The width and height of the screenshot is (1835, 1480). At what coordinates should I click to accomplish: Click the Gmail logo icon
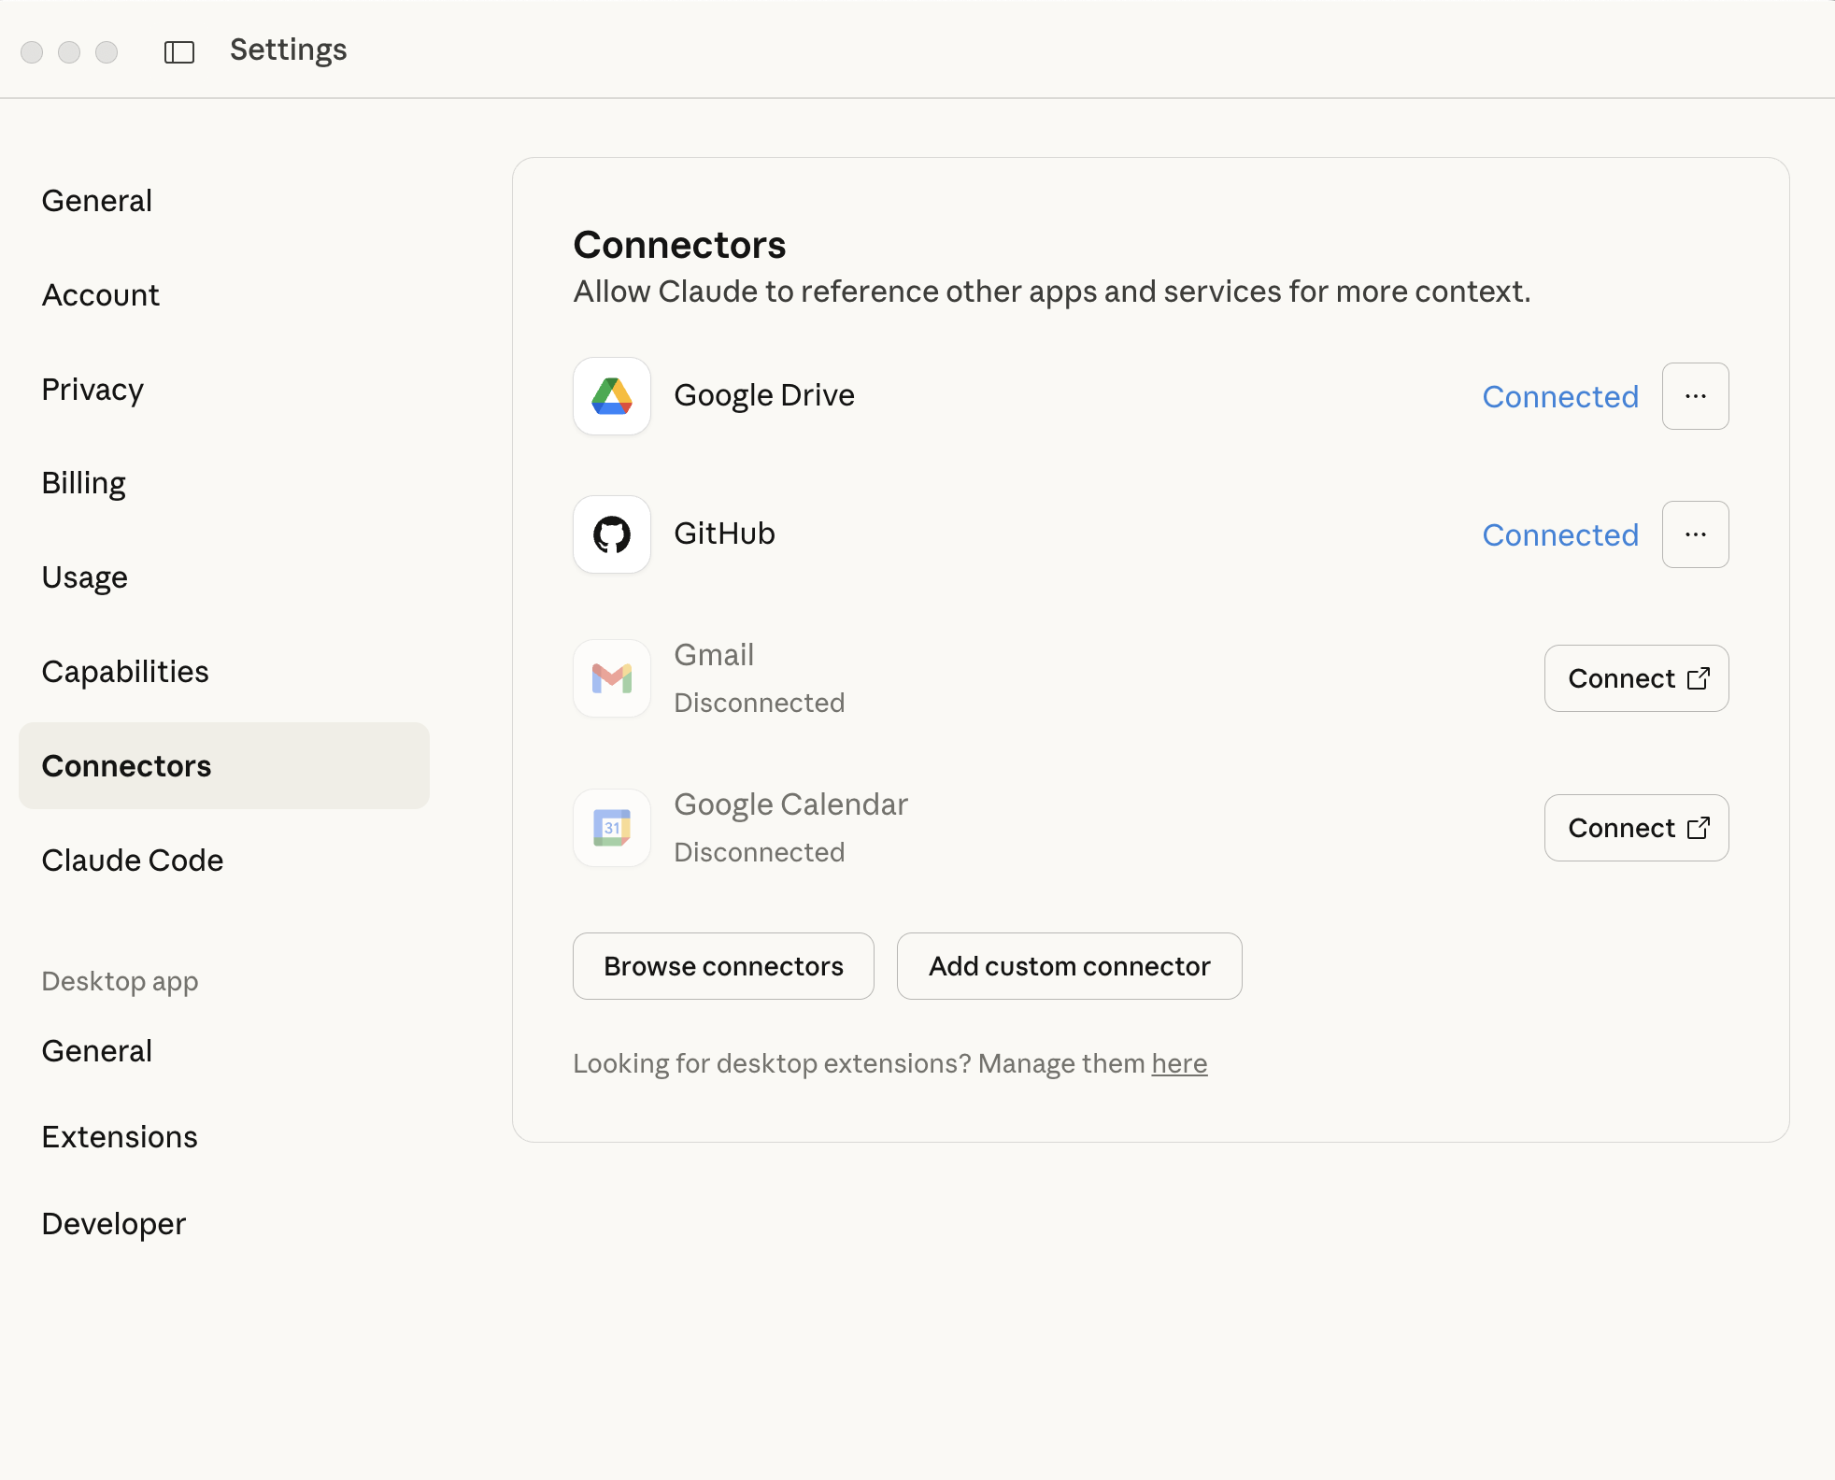612,678
